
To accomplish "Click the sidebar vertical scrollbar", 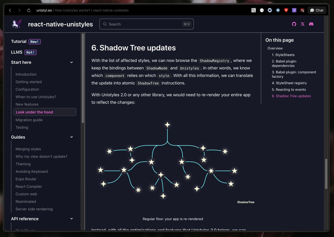I will [83, 78].
